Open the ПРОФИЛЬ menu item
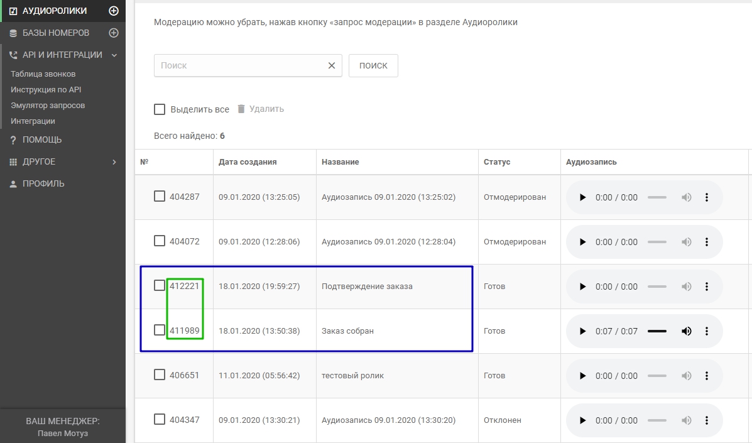Image resolution: width=752 pixels, height=443 pixels. pos(43,183)
